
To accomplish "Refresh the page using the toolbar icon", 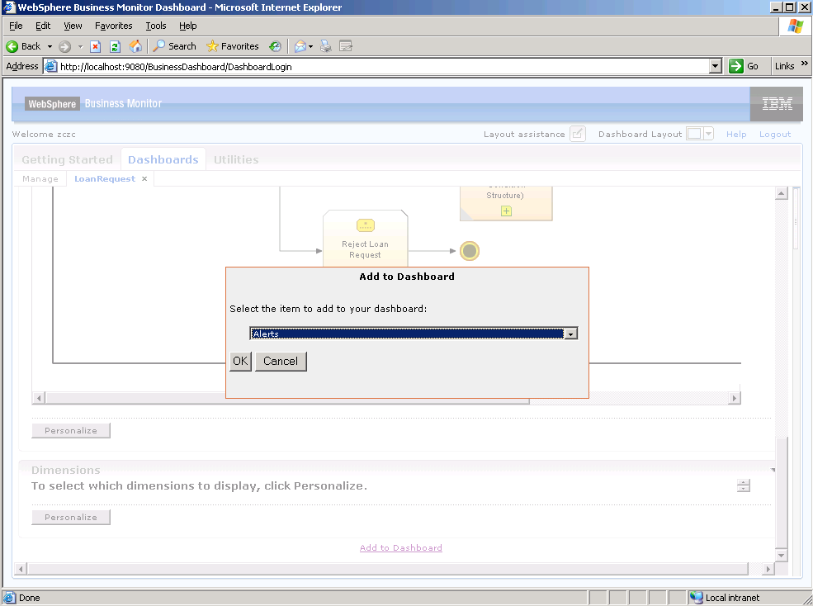I will 115,47.
